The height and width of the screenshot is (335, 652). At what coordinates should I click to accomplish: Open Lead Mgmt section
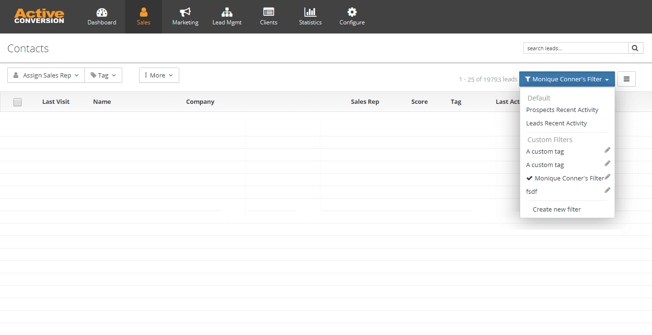[x=227, y=17]
